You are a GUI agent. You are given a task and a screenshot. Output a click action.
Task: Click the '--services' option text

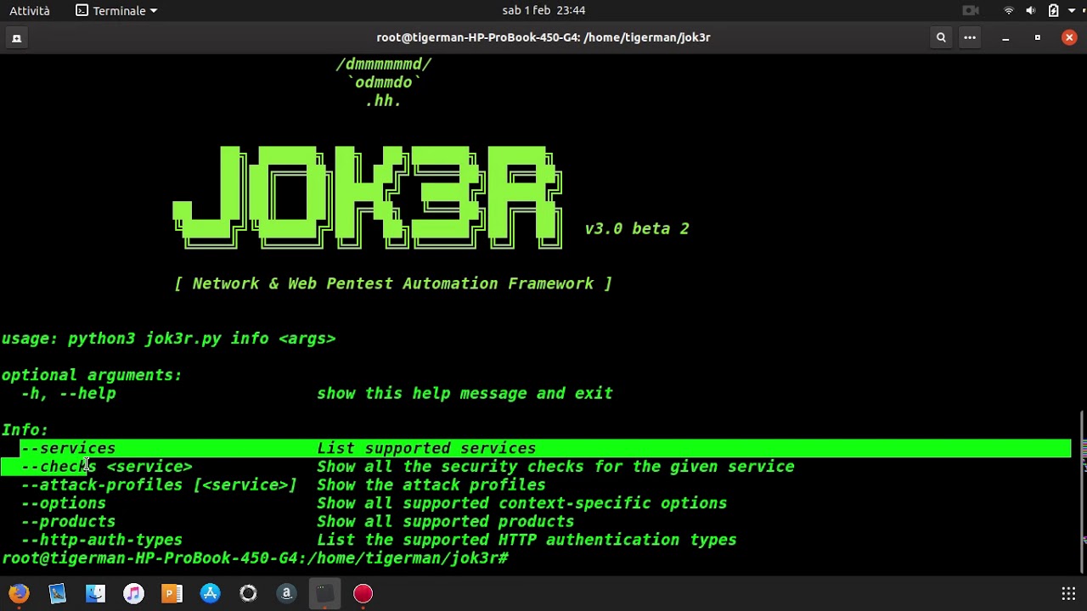tap(68, 448)
